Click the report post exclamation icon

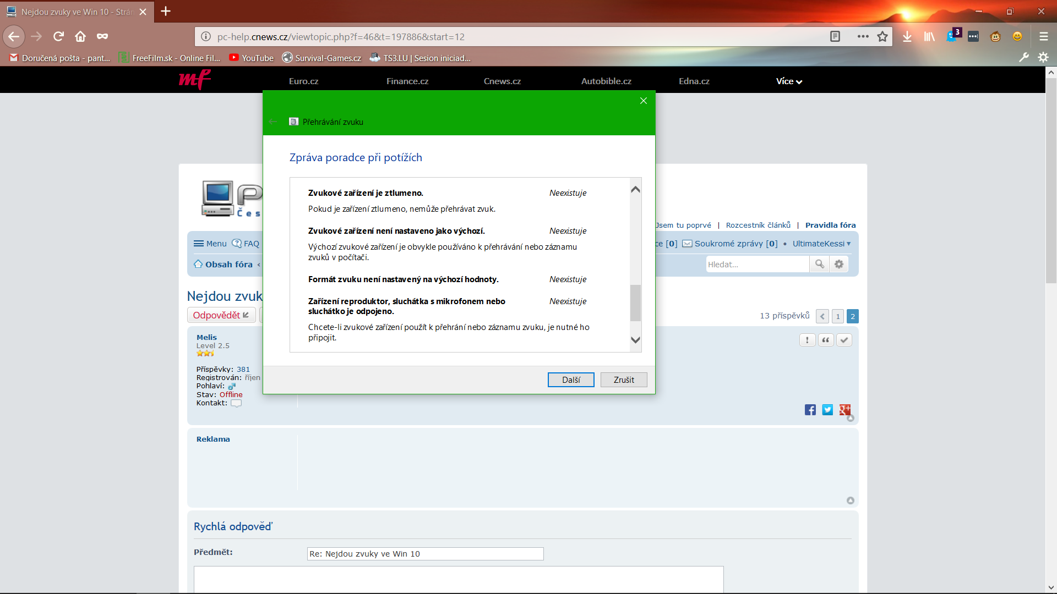pos(807,340)
